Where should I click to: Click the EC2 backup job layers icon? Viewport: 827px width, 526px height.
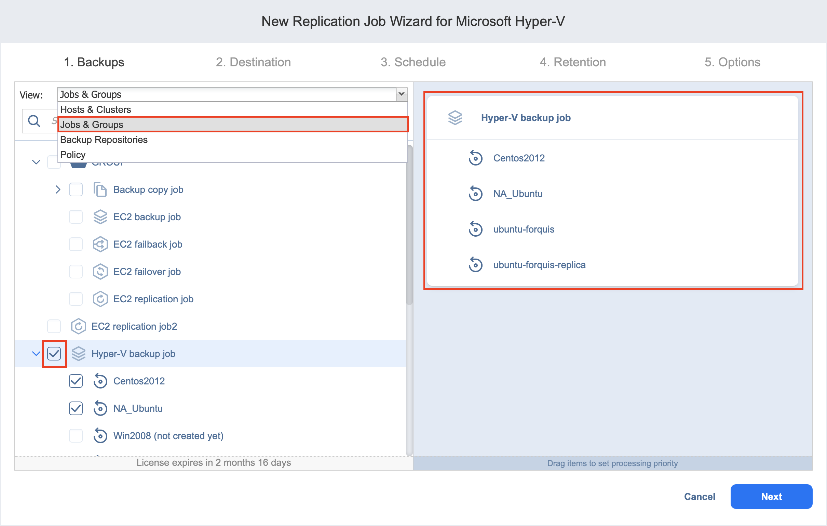(100, 217)
